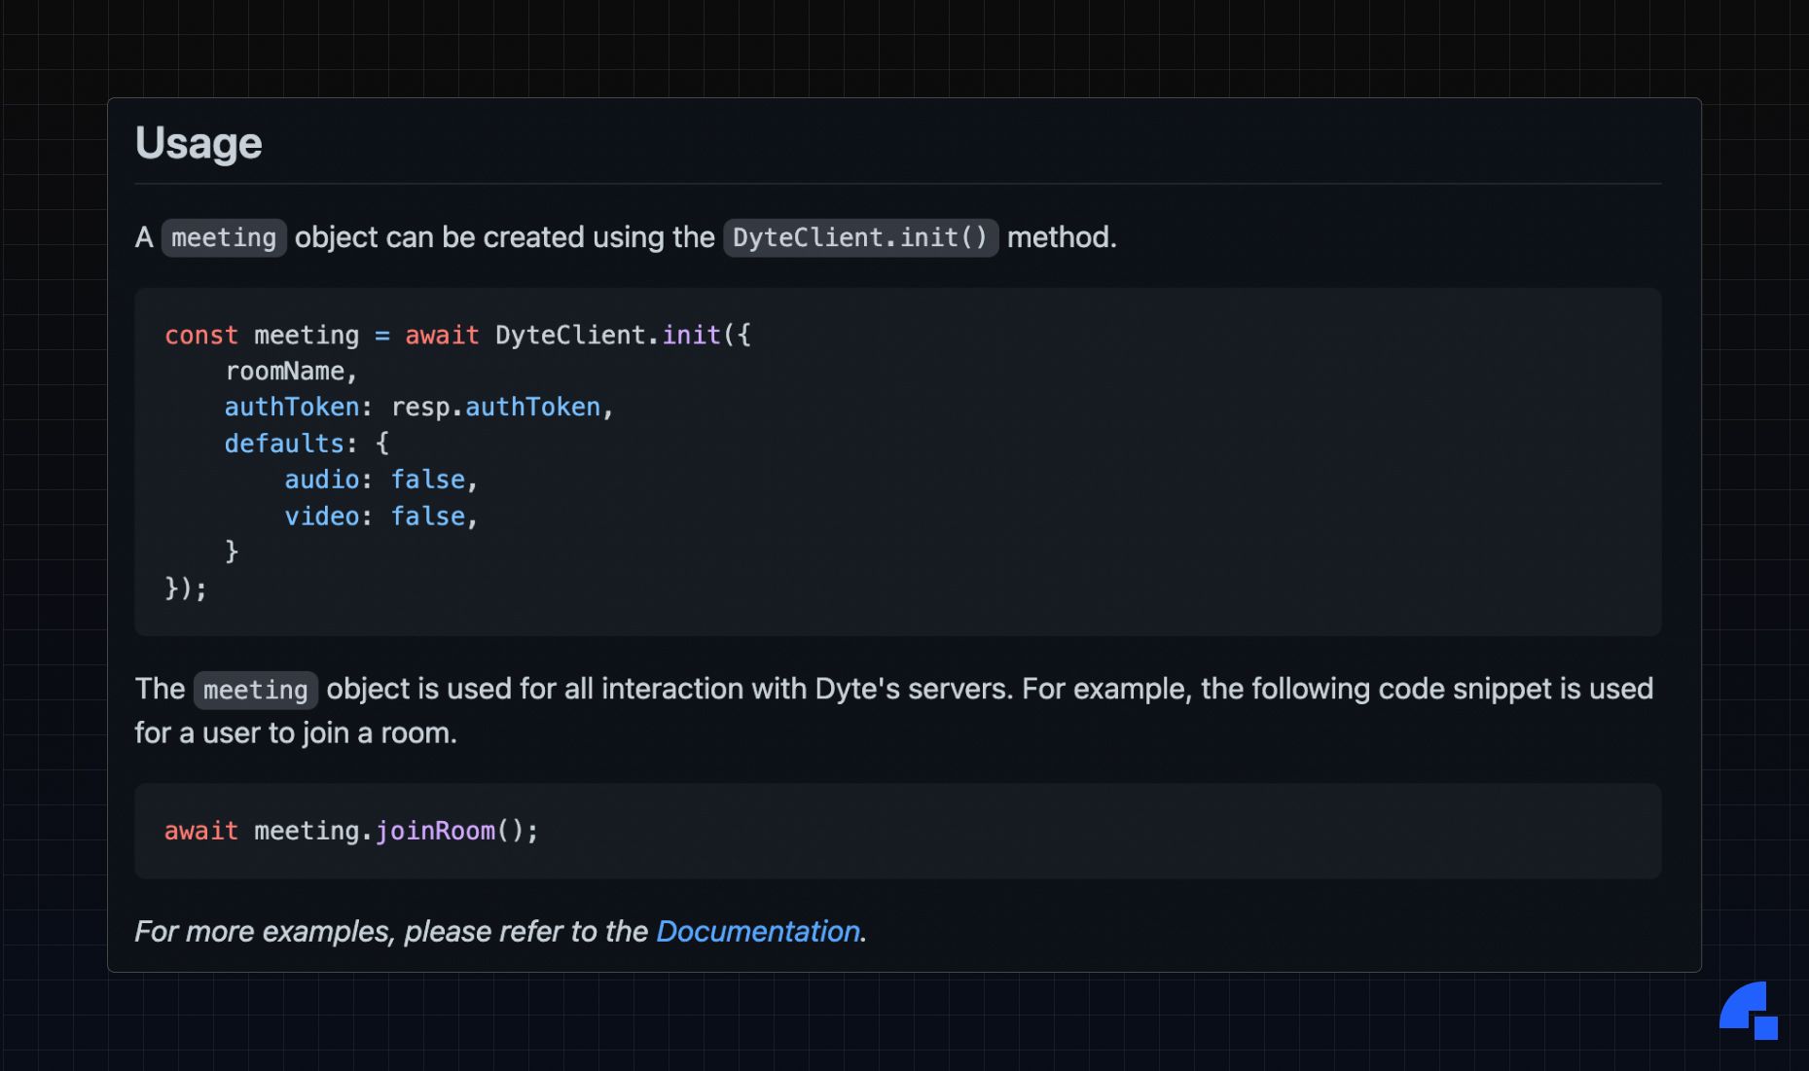The width and height of the screenshot is (1809, 1071).
Task: Click the blue Dyte logo icon
Action: (x=1749, y=1011)
